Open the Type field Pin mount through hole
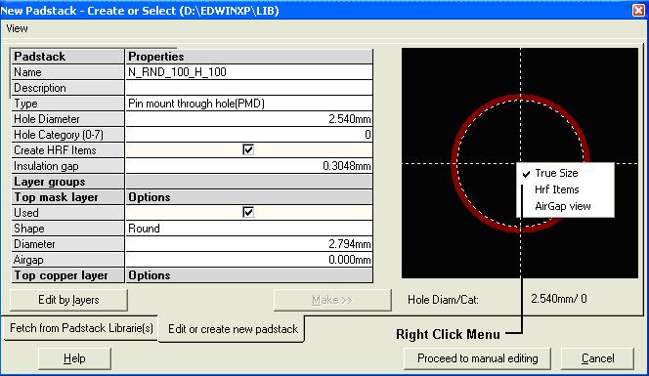The width and height of the screenshot is (649, 376). (x=249, y=104)
